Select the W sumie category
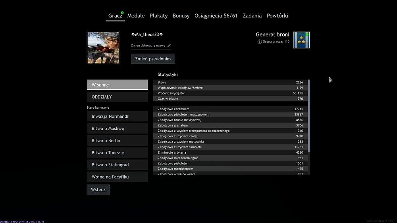Viewport: 397px width, 223px height. 117,85
